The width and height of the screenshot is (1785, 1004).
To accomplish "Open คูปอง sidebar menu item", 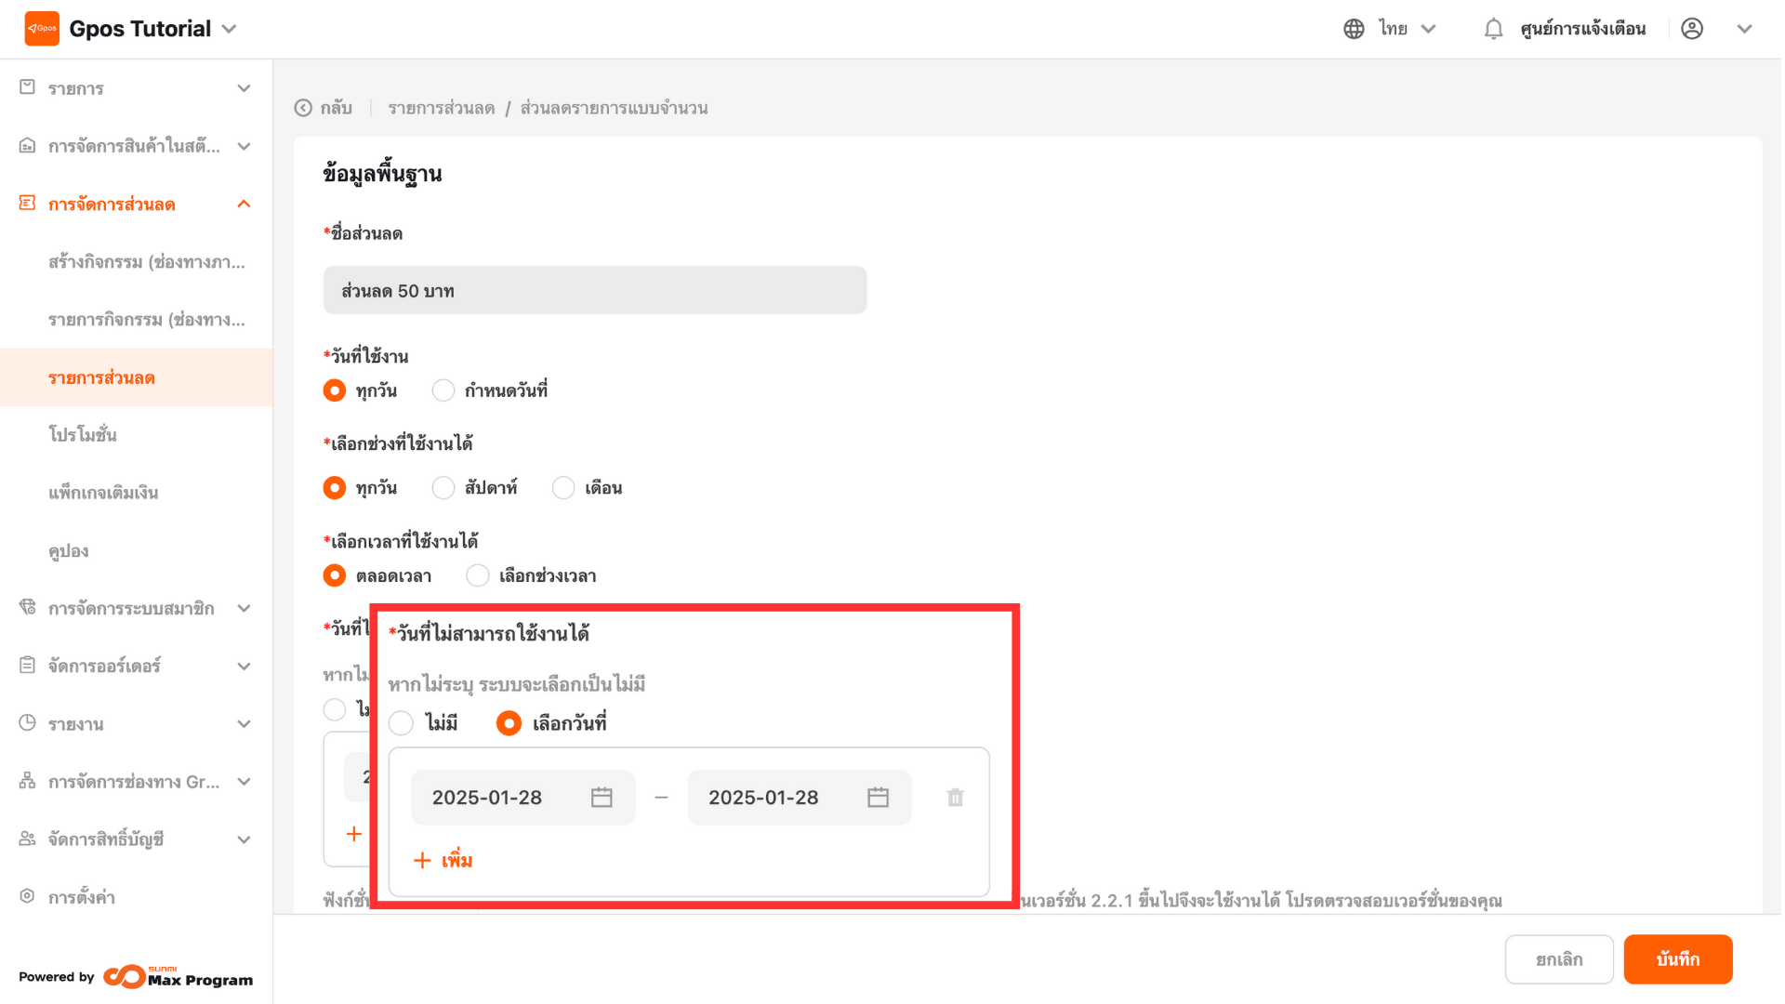I will tap(69, 551).
